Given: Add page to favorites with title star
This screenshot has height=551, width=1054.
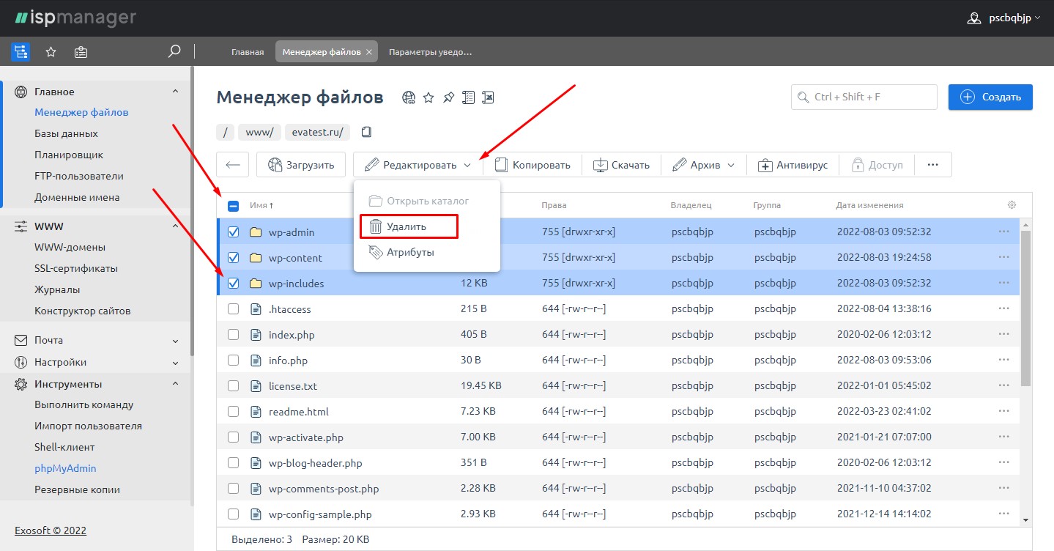Looking at the screenshot, I should [429, 97].
